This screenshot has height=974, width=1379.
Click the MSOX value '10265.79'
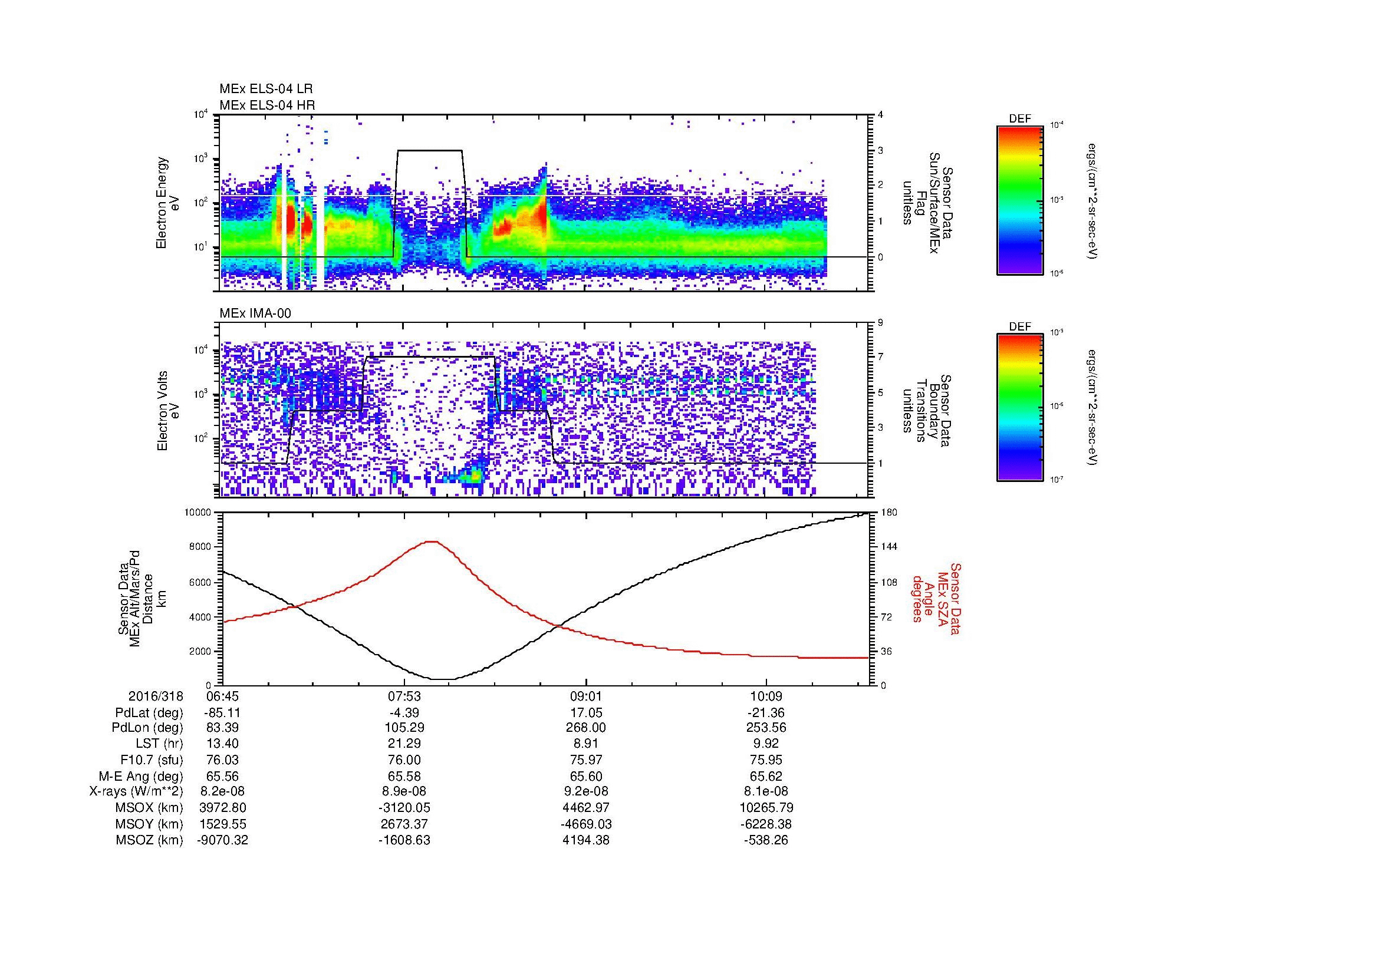coord(766,808)
